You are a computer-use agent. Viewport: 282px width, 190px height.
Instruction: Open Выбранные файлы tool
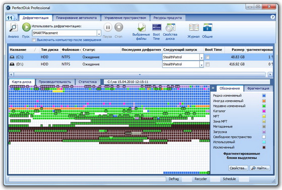point(142,27)
